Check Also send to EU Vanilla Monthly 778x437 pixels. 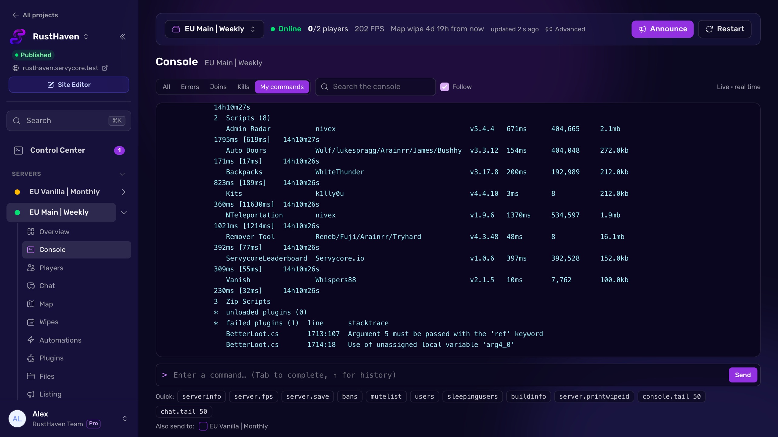point(203,426)
